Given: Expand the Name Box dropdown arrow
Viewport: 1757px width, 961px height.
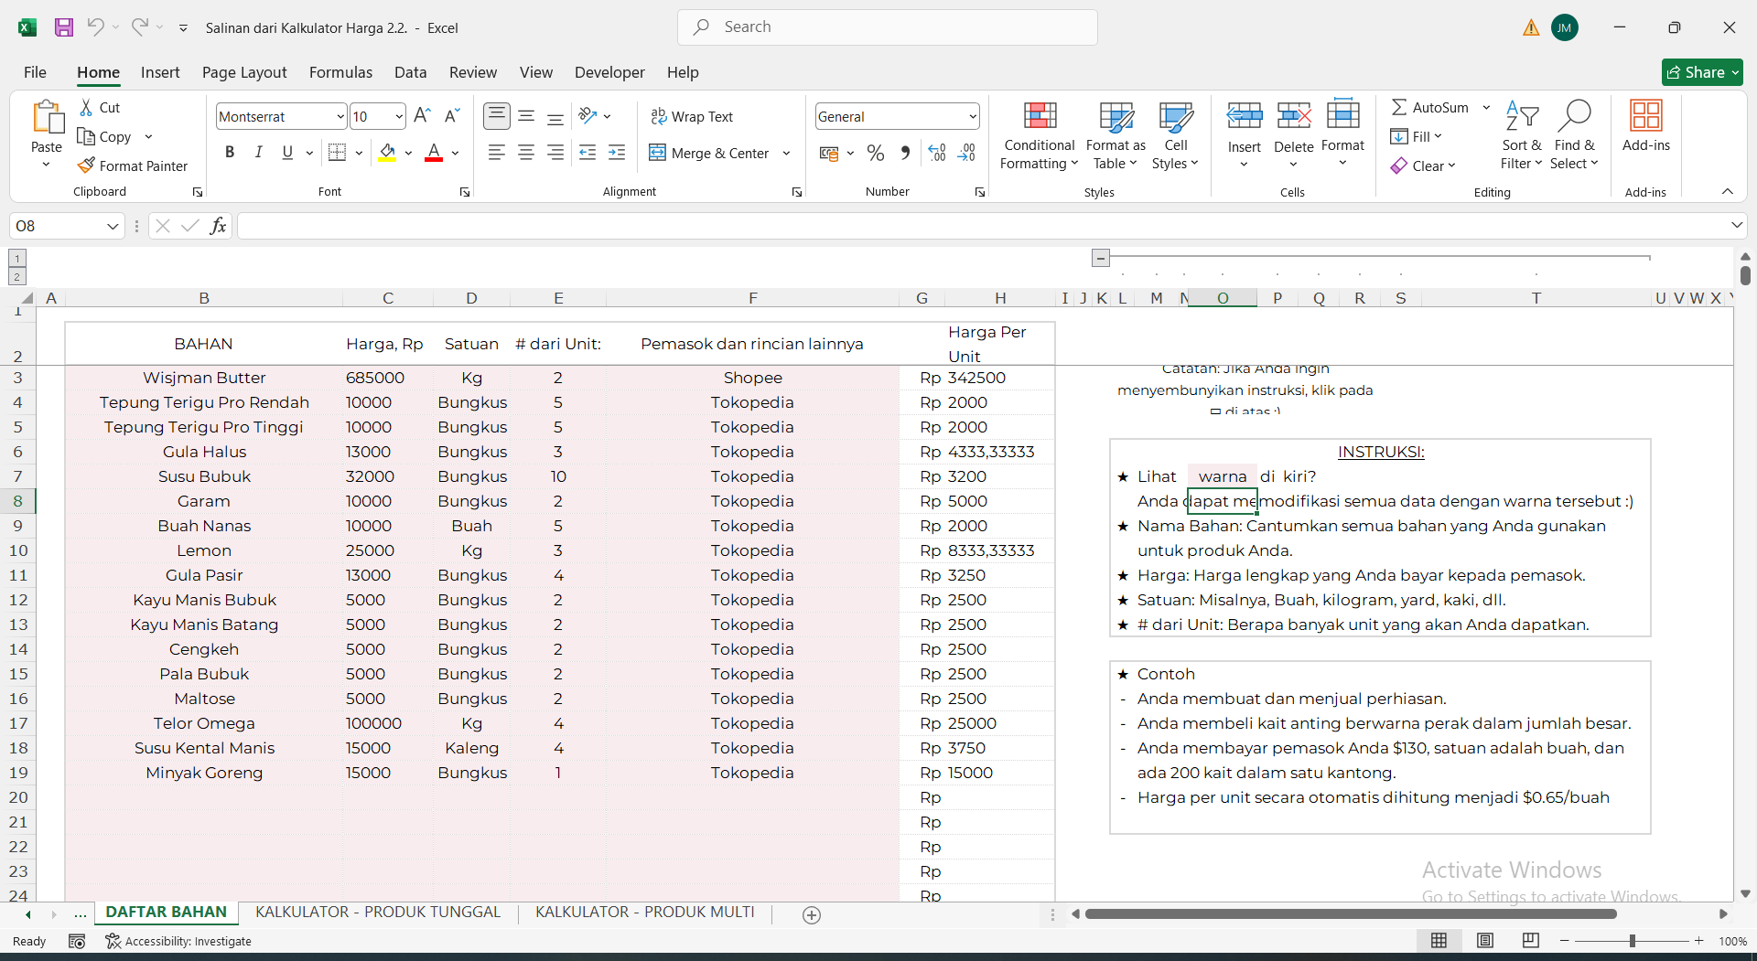Looking at the screenshot, I should [113, 226].
